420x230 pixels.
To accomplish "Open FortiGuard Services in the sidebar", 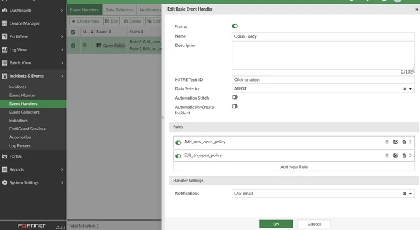I will [x=27, y=129].
